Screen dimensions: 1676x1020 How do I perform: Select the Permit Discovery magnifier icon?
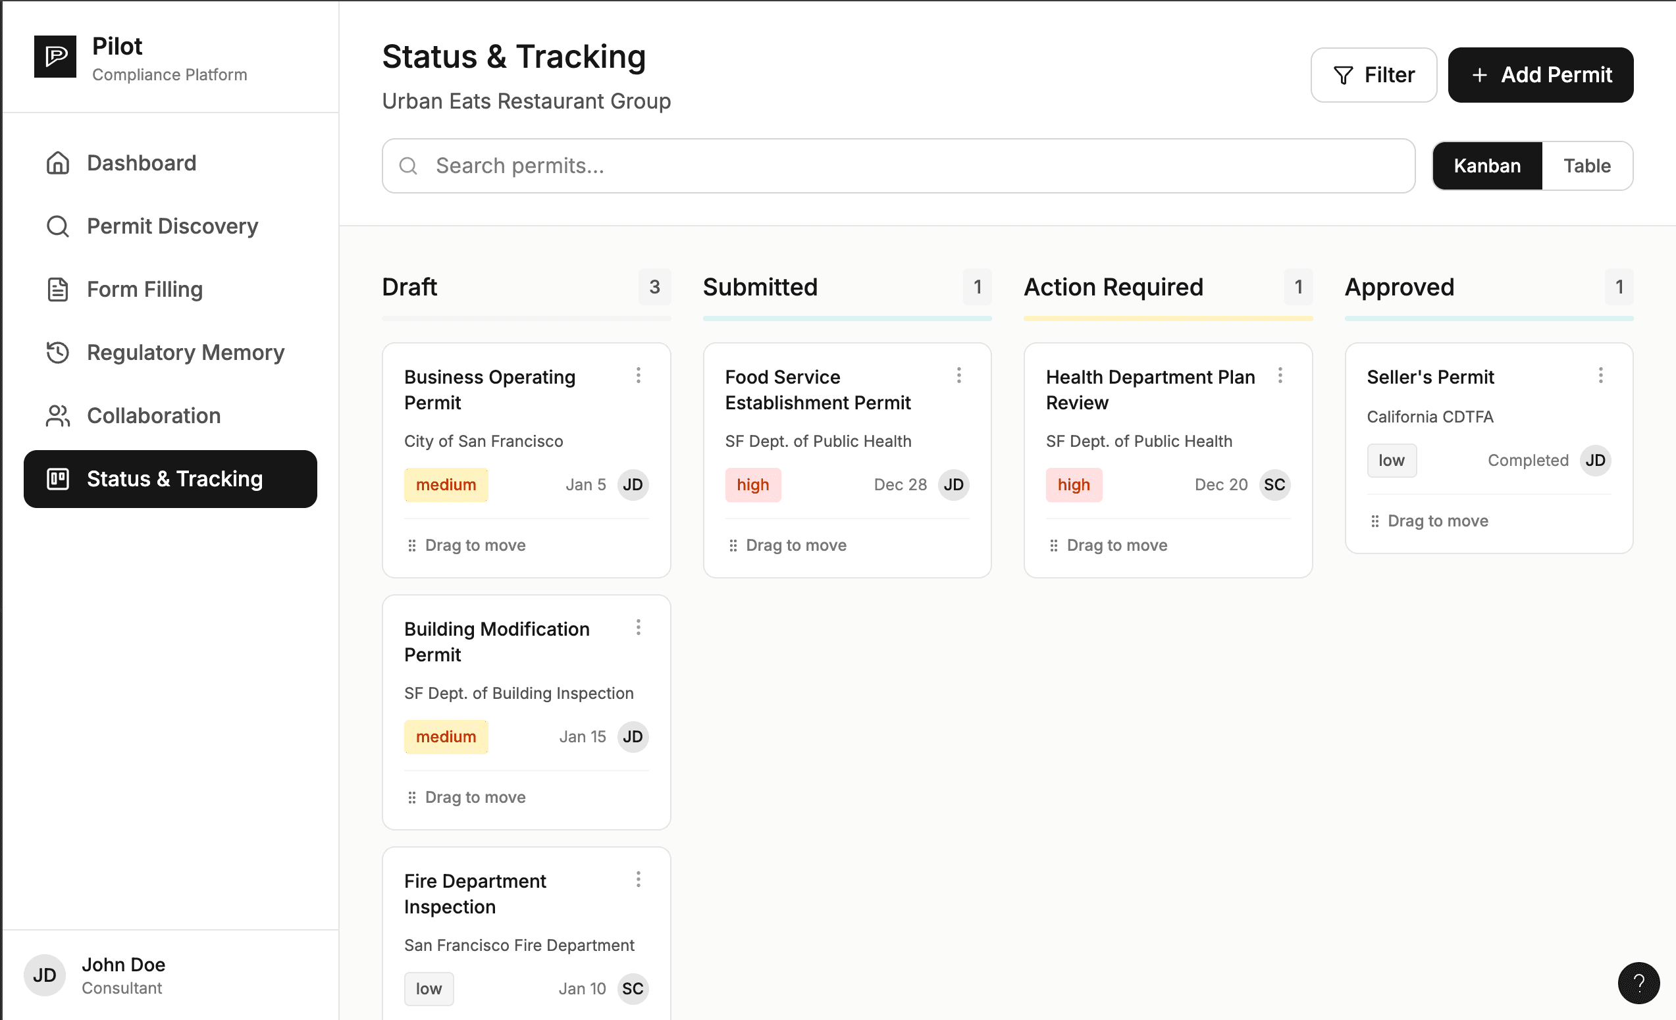tap(57, 226)
